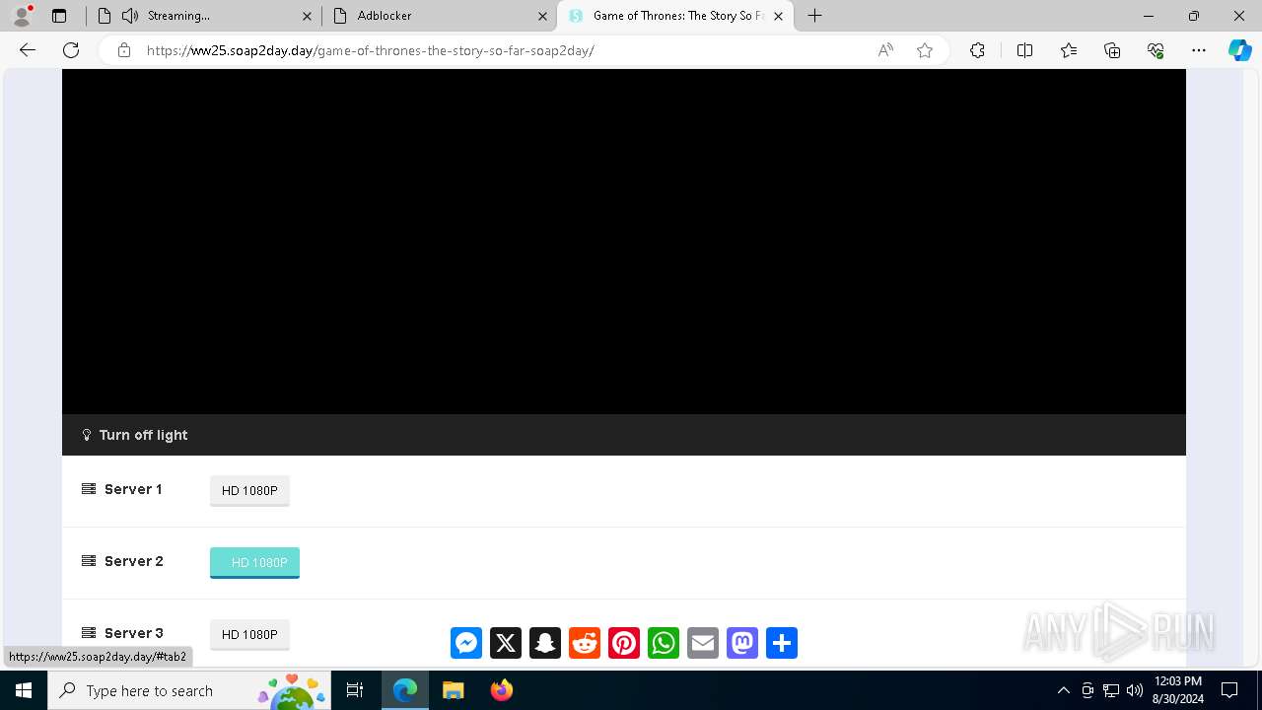Open the browser profile icon
This screenshot has height=710, width=1262.
coord(22,16)
